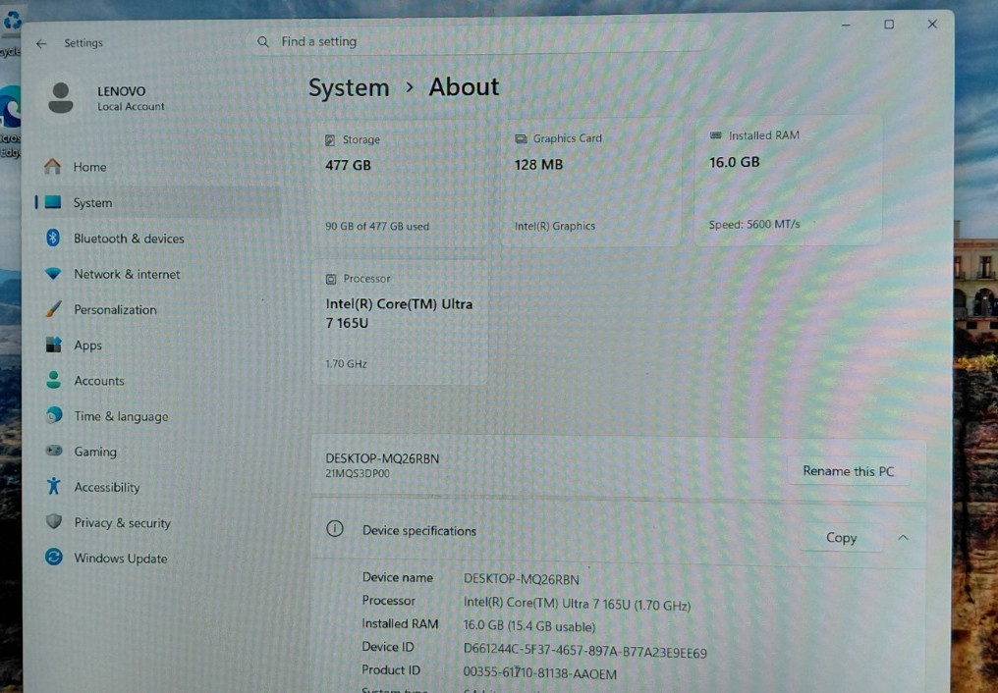
Task: Click the Device name value DESKTOP-MQ26RBN
Action: [x=522, y=579]
